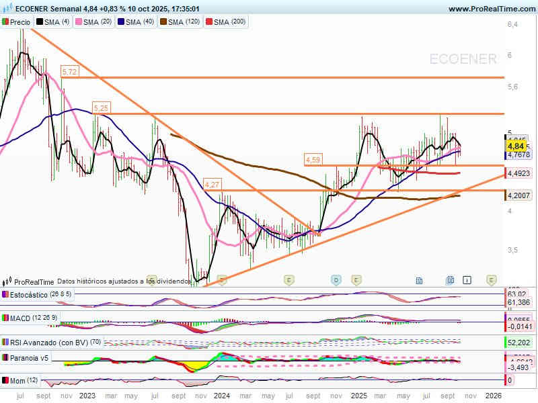
Task: Click the ProRealTime logo icon on chart
Action: coord(7,282)
